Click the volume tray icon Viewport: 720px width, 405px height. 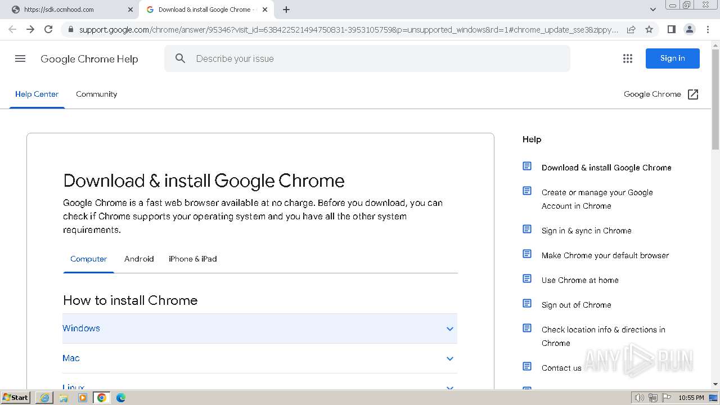coord(639,398)
